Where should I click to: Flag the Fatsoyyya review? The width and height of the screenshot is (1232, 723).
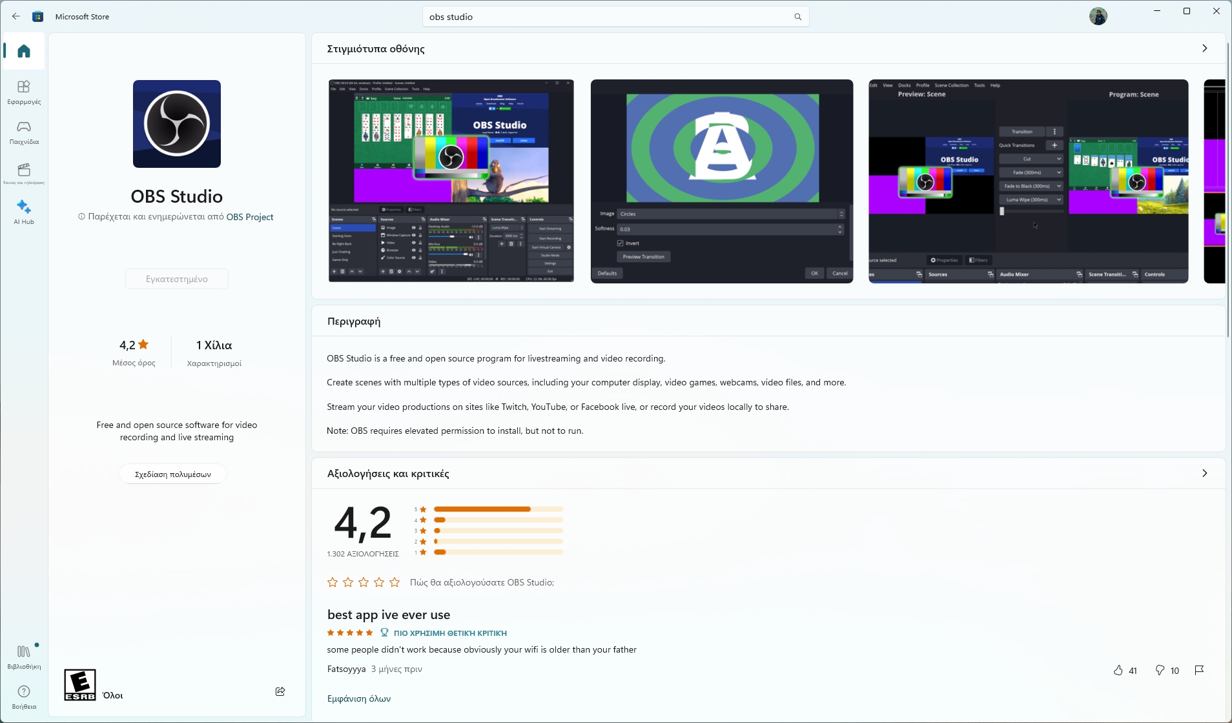tap(1199, 670)
